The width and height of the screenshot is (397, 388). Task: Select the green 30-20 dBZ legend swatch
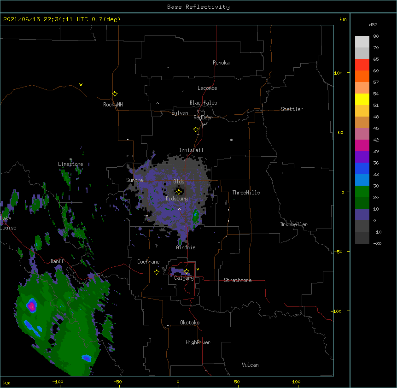tap(362, 192)
